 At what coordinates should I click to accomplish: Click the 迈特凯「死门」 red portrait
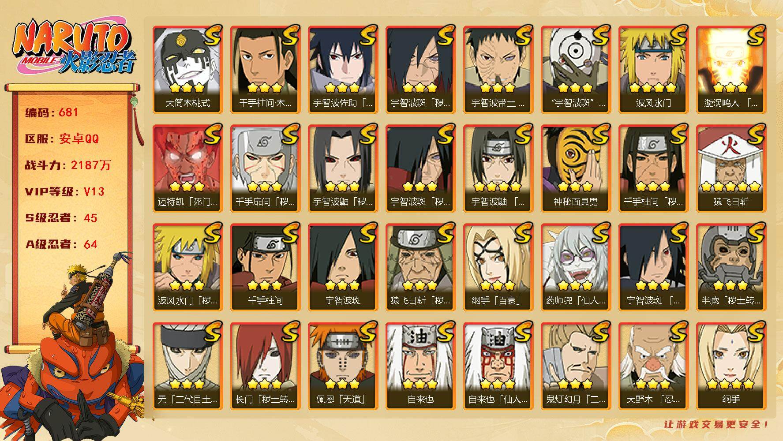pyautogui.click(x=187, y=168)
